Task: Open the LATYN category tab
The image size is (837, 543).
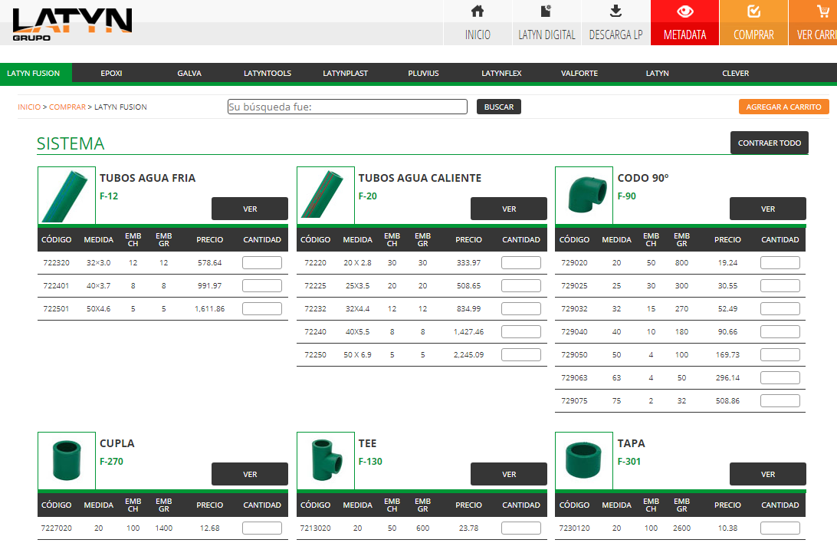Action: click(657, 73)
